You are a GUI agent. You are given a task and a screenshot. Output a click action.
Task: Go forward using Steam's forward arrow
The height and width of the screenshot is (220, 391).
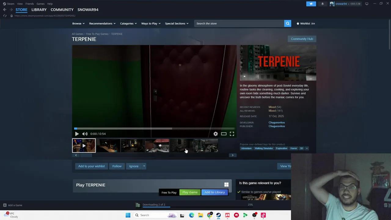point(11,10)
